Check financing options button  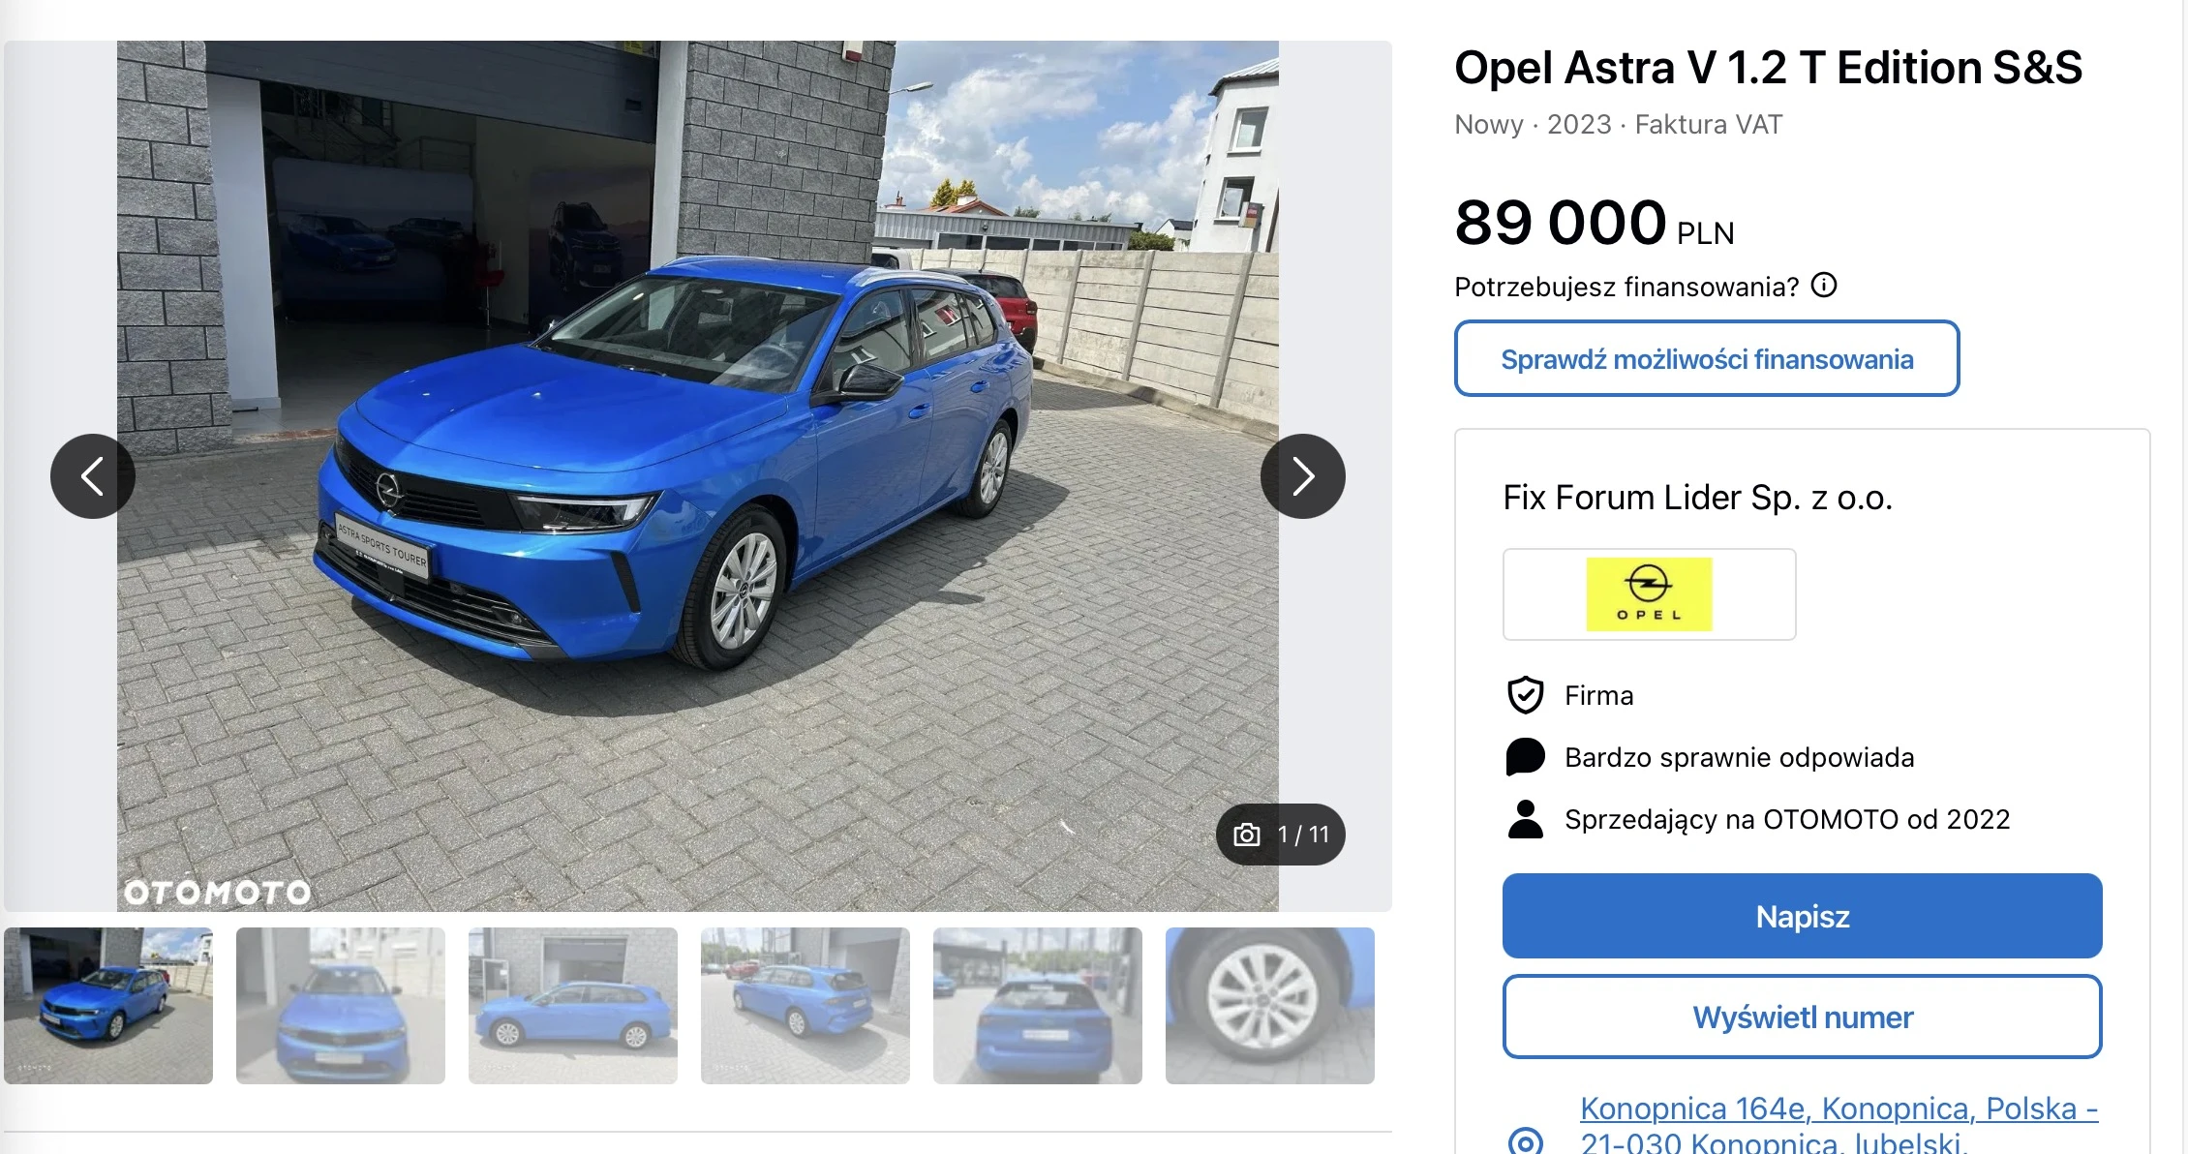[1707, 358]
